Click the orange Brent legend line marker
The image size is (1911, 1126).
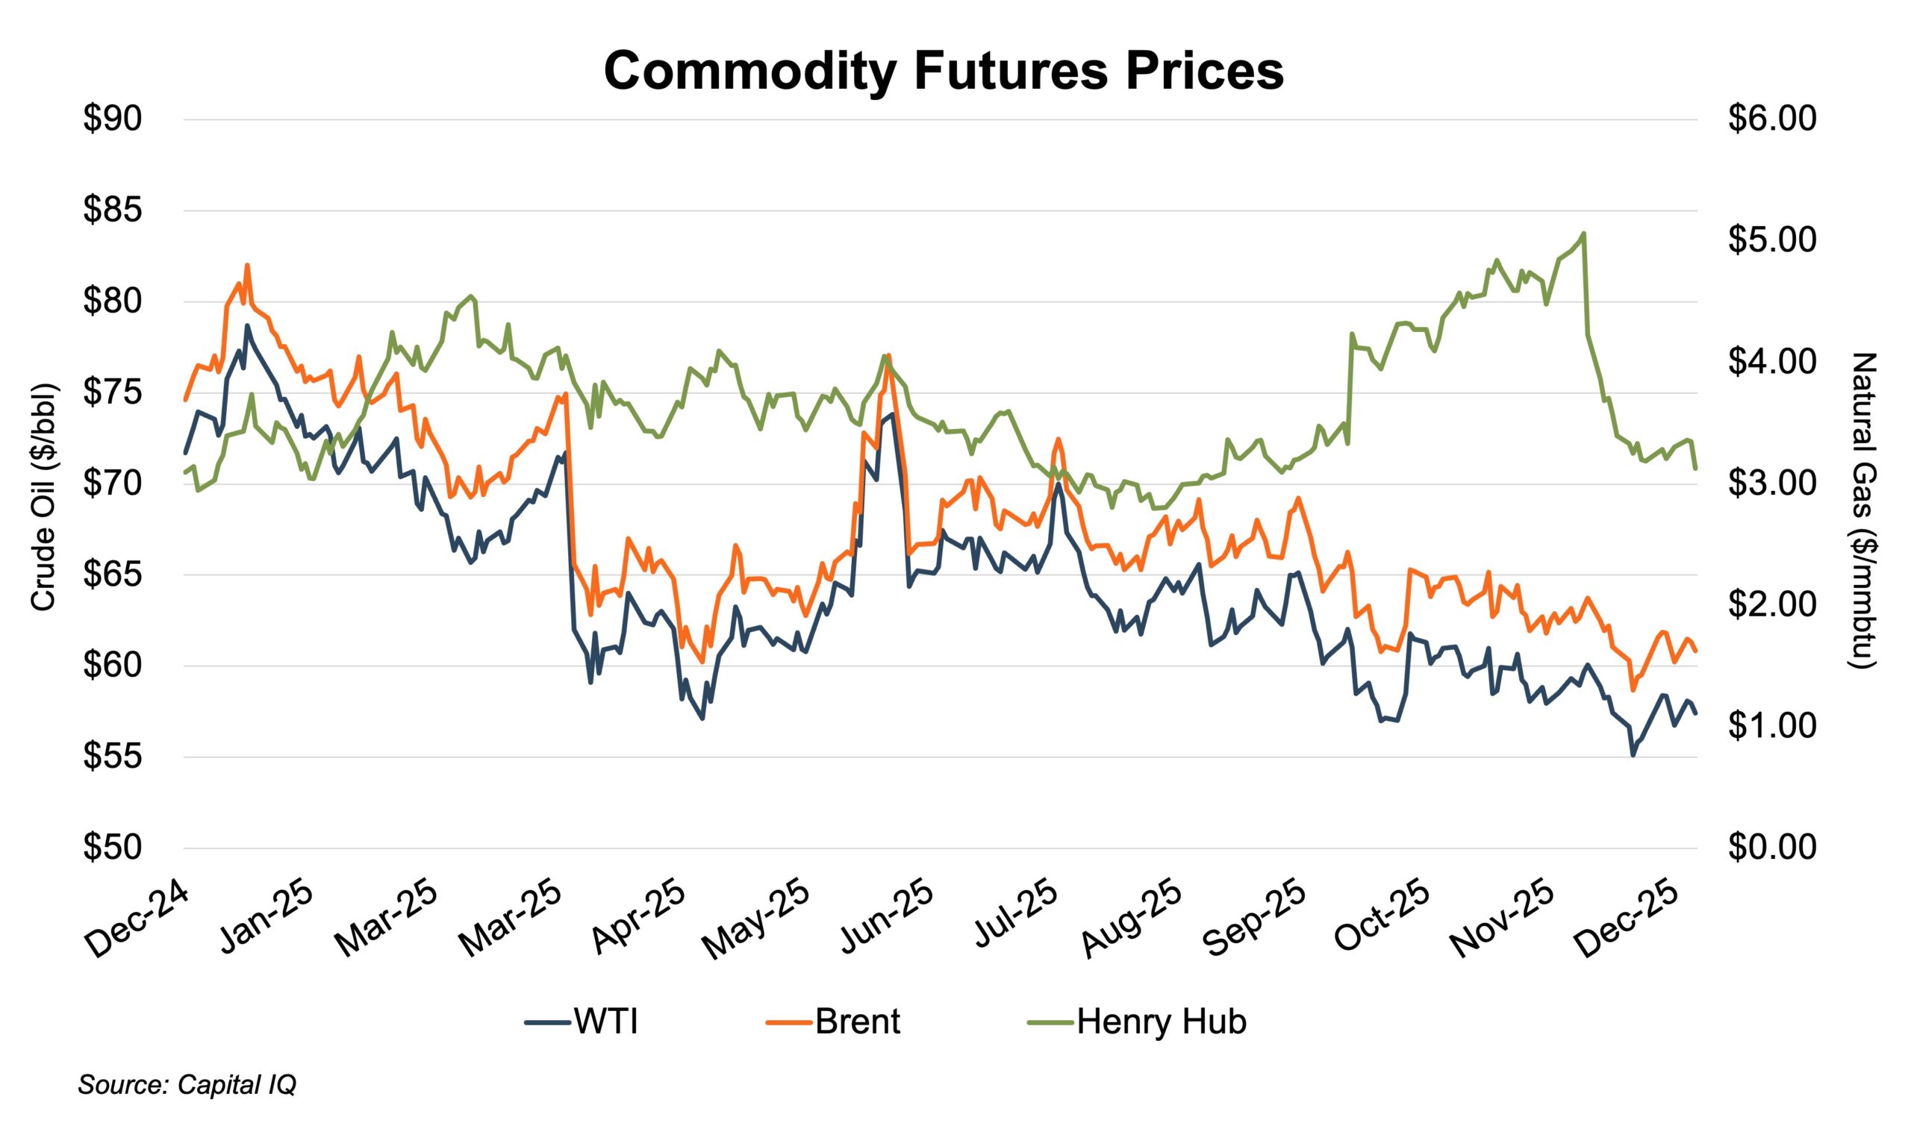click(x=789, y=1023)
